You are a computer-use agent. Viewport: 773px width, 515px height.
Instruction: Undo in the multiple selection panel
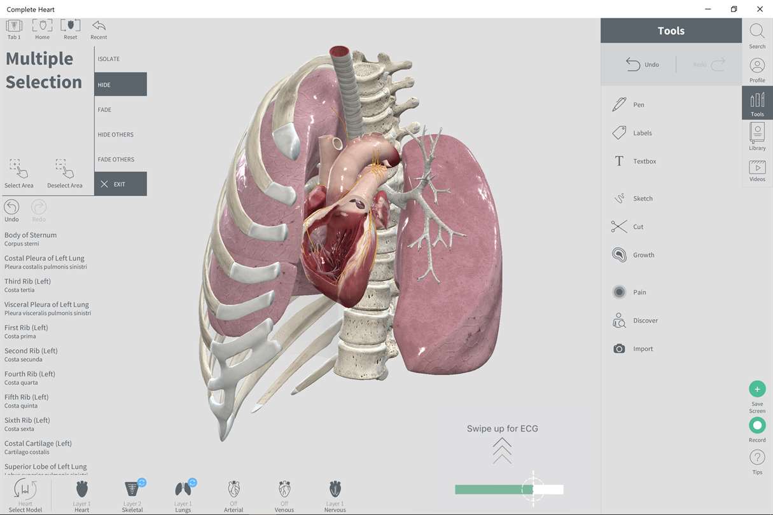click(11, 211)
